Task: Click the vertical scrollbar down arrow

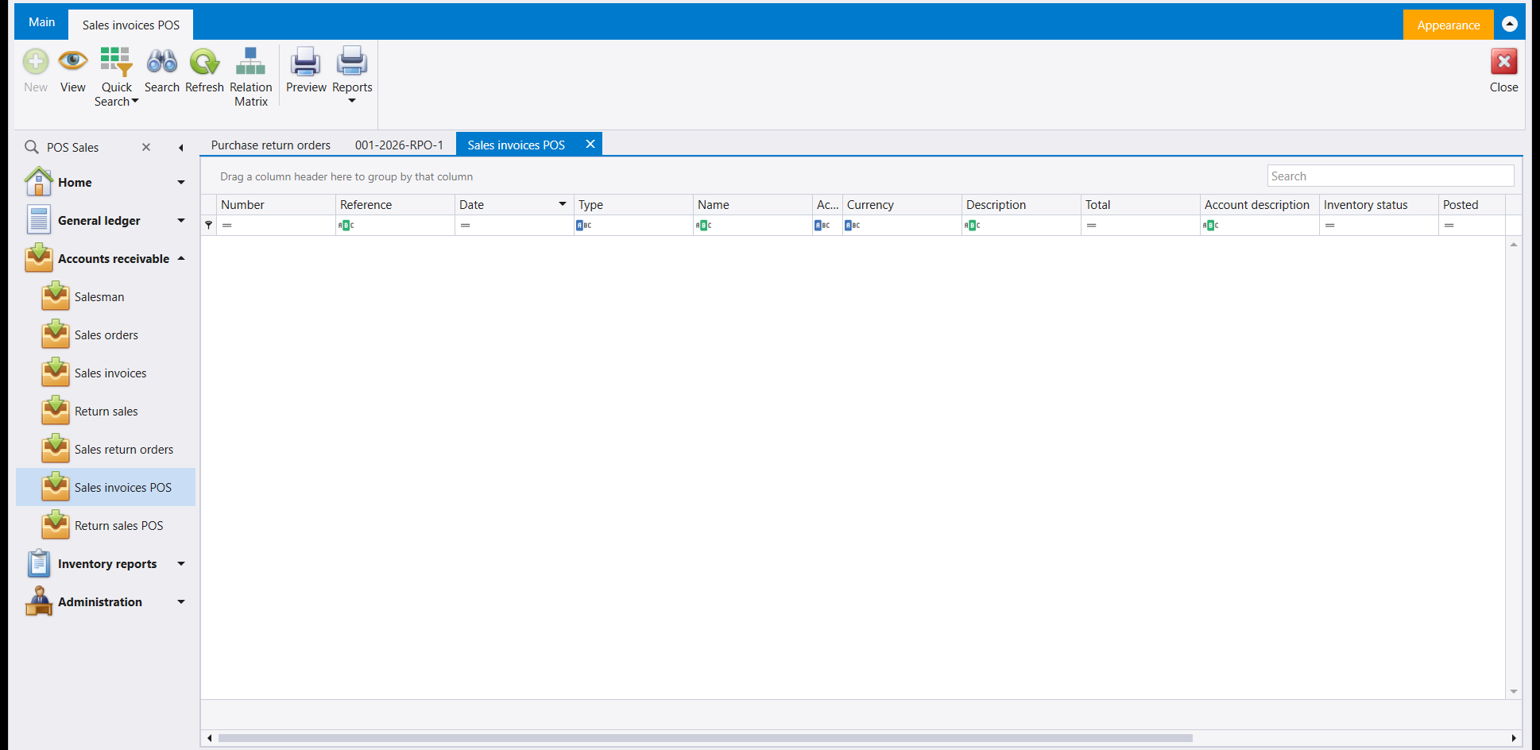Action: [1514, 691]
